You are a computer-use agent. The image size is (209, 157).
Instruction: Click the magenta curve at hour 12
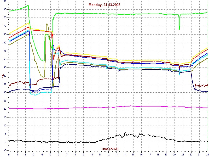108,107
